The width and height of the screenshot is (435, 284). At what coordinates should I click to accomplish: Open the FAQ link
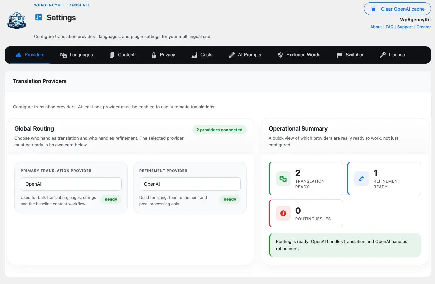coord(389,27)
